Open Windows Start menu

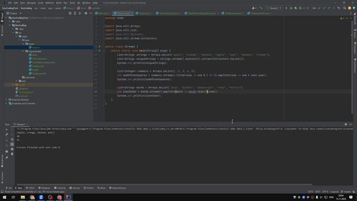pyautogui.click(x=4, y=197)
